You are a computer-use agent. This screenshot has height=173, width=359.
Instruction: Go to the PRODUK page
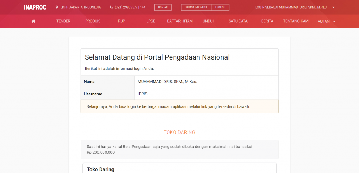coord(93,21)
